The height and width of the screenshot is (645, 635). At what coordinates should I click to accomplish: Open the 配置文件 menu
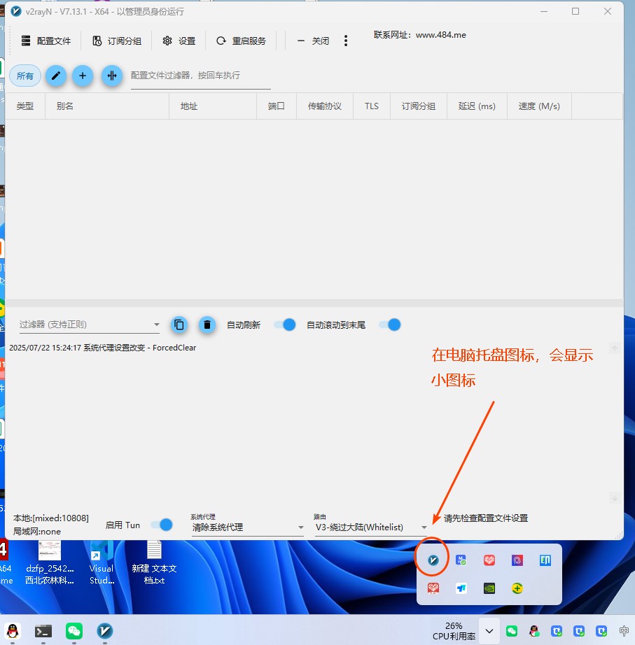click(46, 41)
